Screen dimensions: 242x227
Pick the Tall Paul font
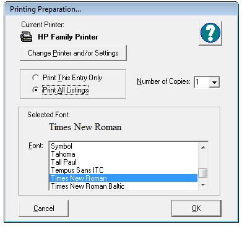(x=123, y=162)
